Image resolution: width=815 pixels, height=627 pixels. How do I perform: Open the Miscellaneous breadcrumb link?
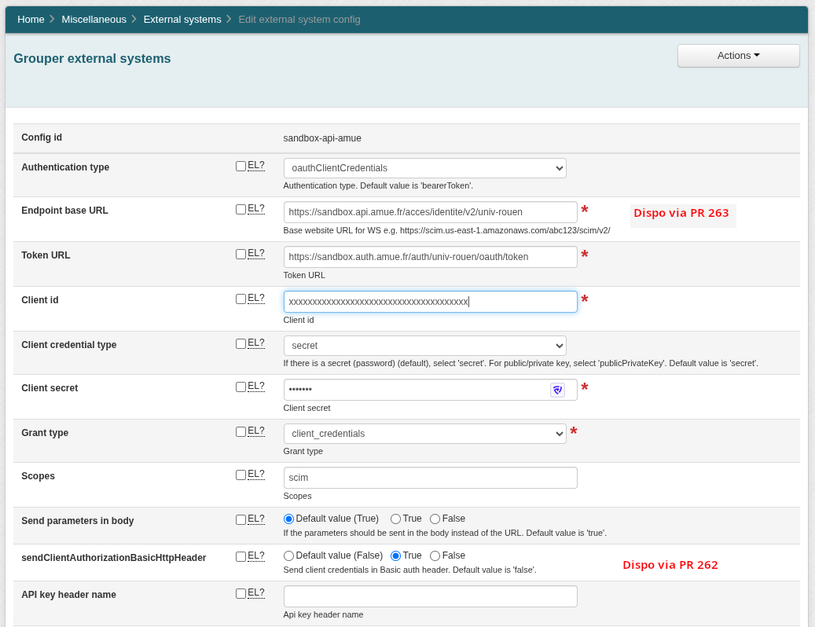tap(94, 19)
